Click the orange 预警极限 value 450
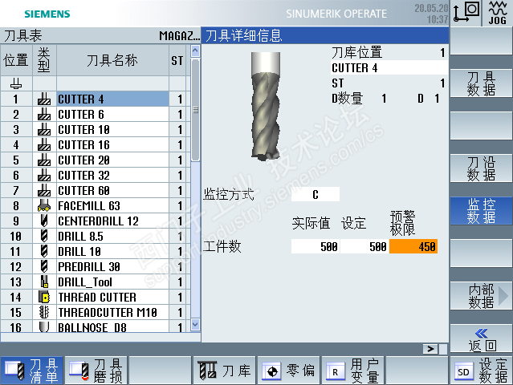Viewport: 513px width, 385px height. (x=413, y=246)
